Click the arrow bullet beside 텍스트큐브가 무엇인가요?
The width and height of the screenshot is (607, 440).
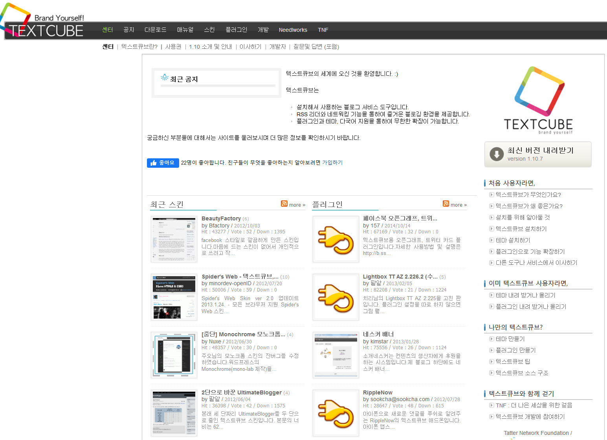[x=491, y=194]
